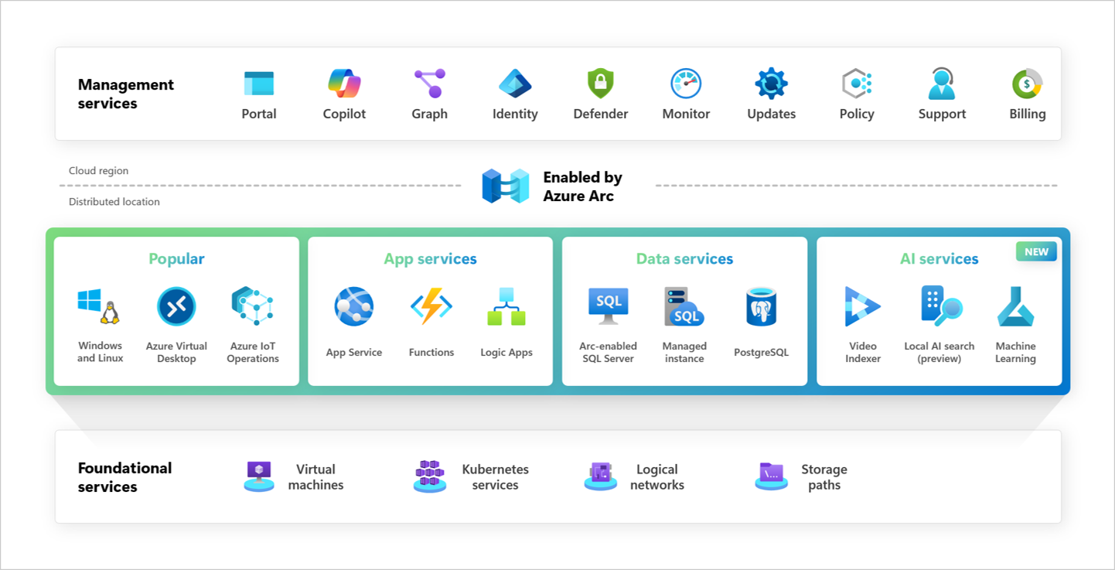1115x570 pixels.
Task: Select the Functions lightning icon
Action: tap(431, 306)
